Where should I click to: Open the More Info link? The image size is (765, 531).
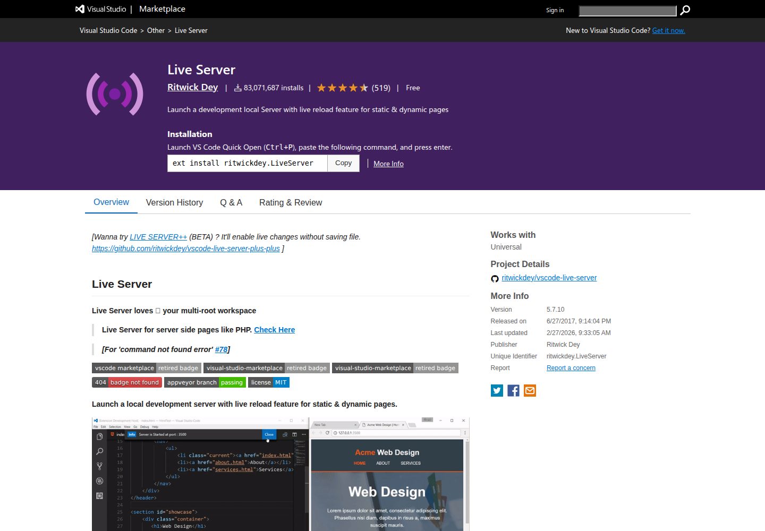point(388,164)
